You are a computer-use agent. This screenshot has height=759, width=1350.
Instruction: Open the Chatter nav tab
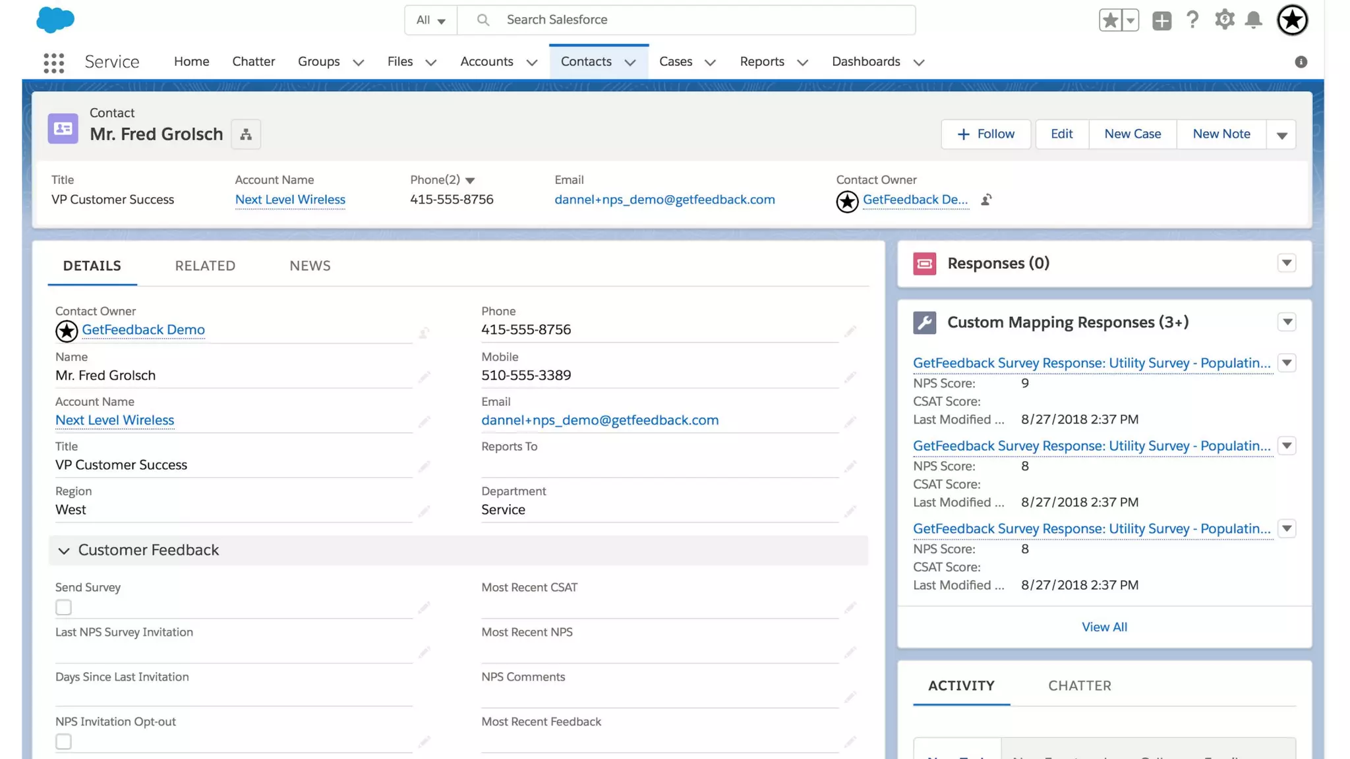pyautogui.click(x=253, y=61)
